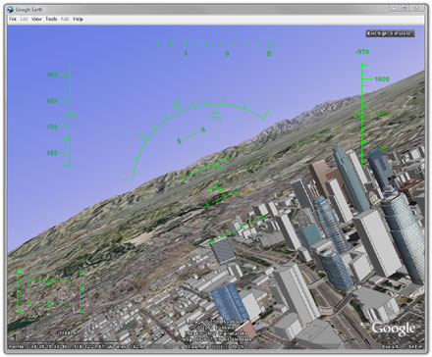Click the airspeed pointer arrow on left scale
Image resolution: width=432 pixels, height=357 pixels.
(x=74, y=115)
